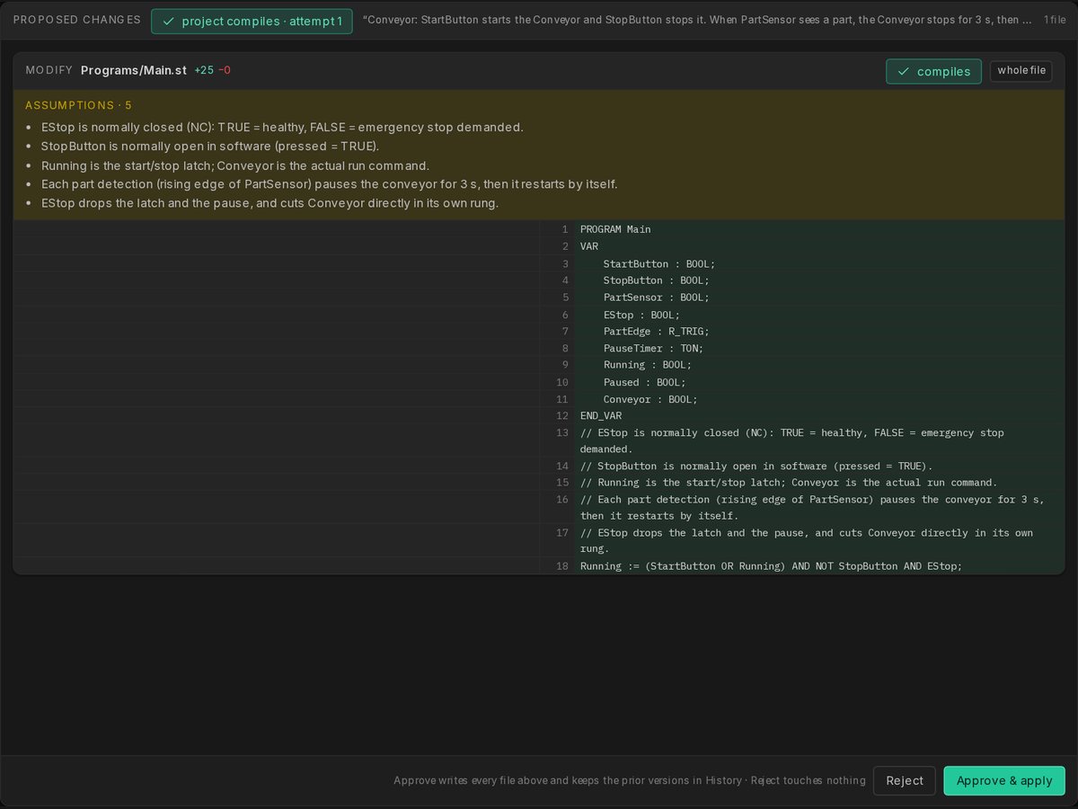Click the Approve writes every file footer note
1078x809 pixels.
[x=629, y=780]
